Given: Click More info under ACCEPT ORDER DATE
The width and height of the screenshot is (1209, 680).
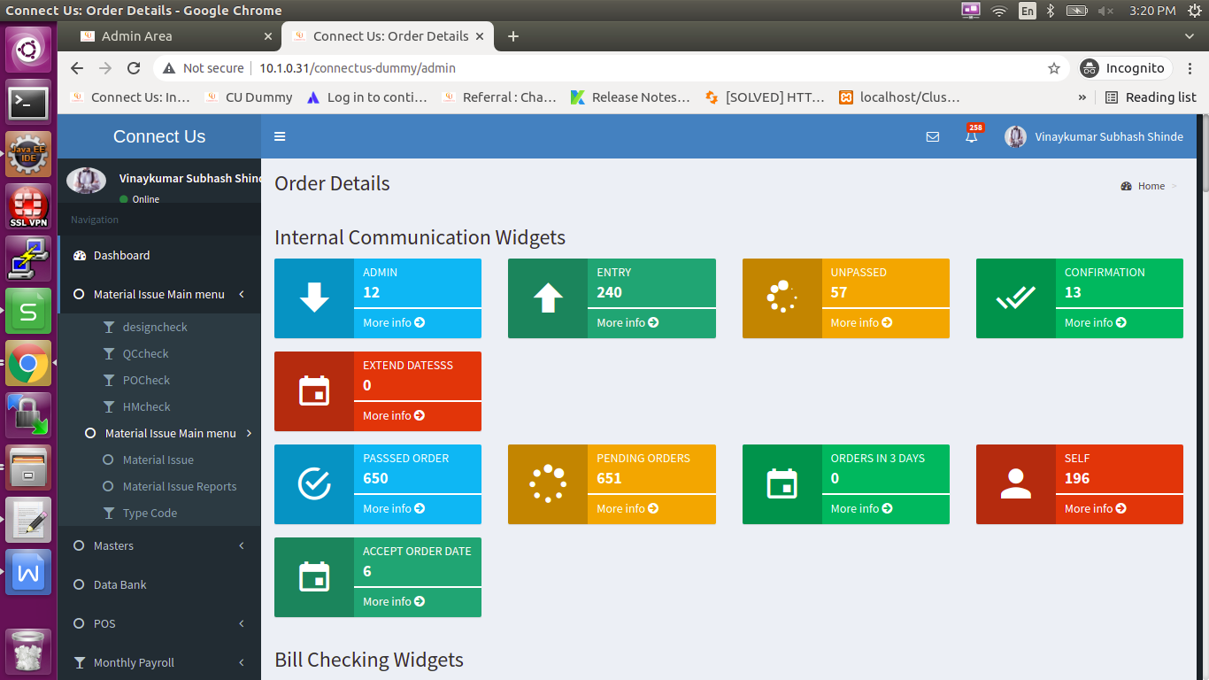Looking at the screenshot, I should point(394,602).
